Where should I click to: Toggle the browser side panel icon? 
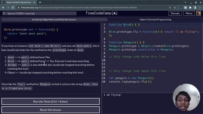click(x=195, y=8)
